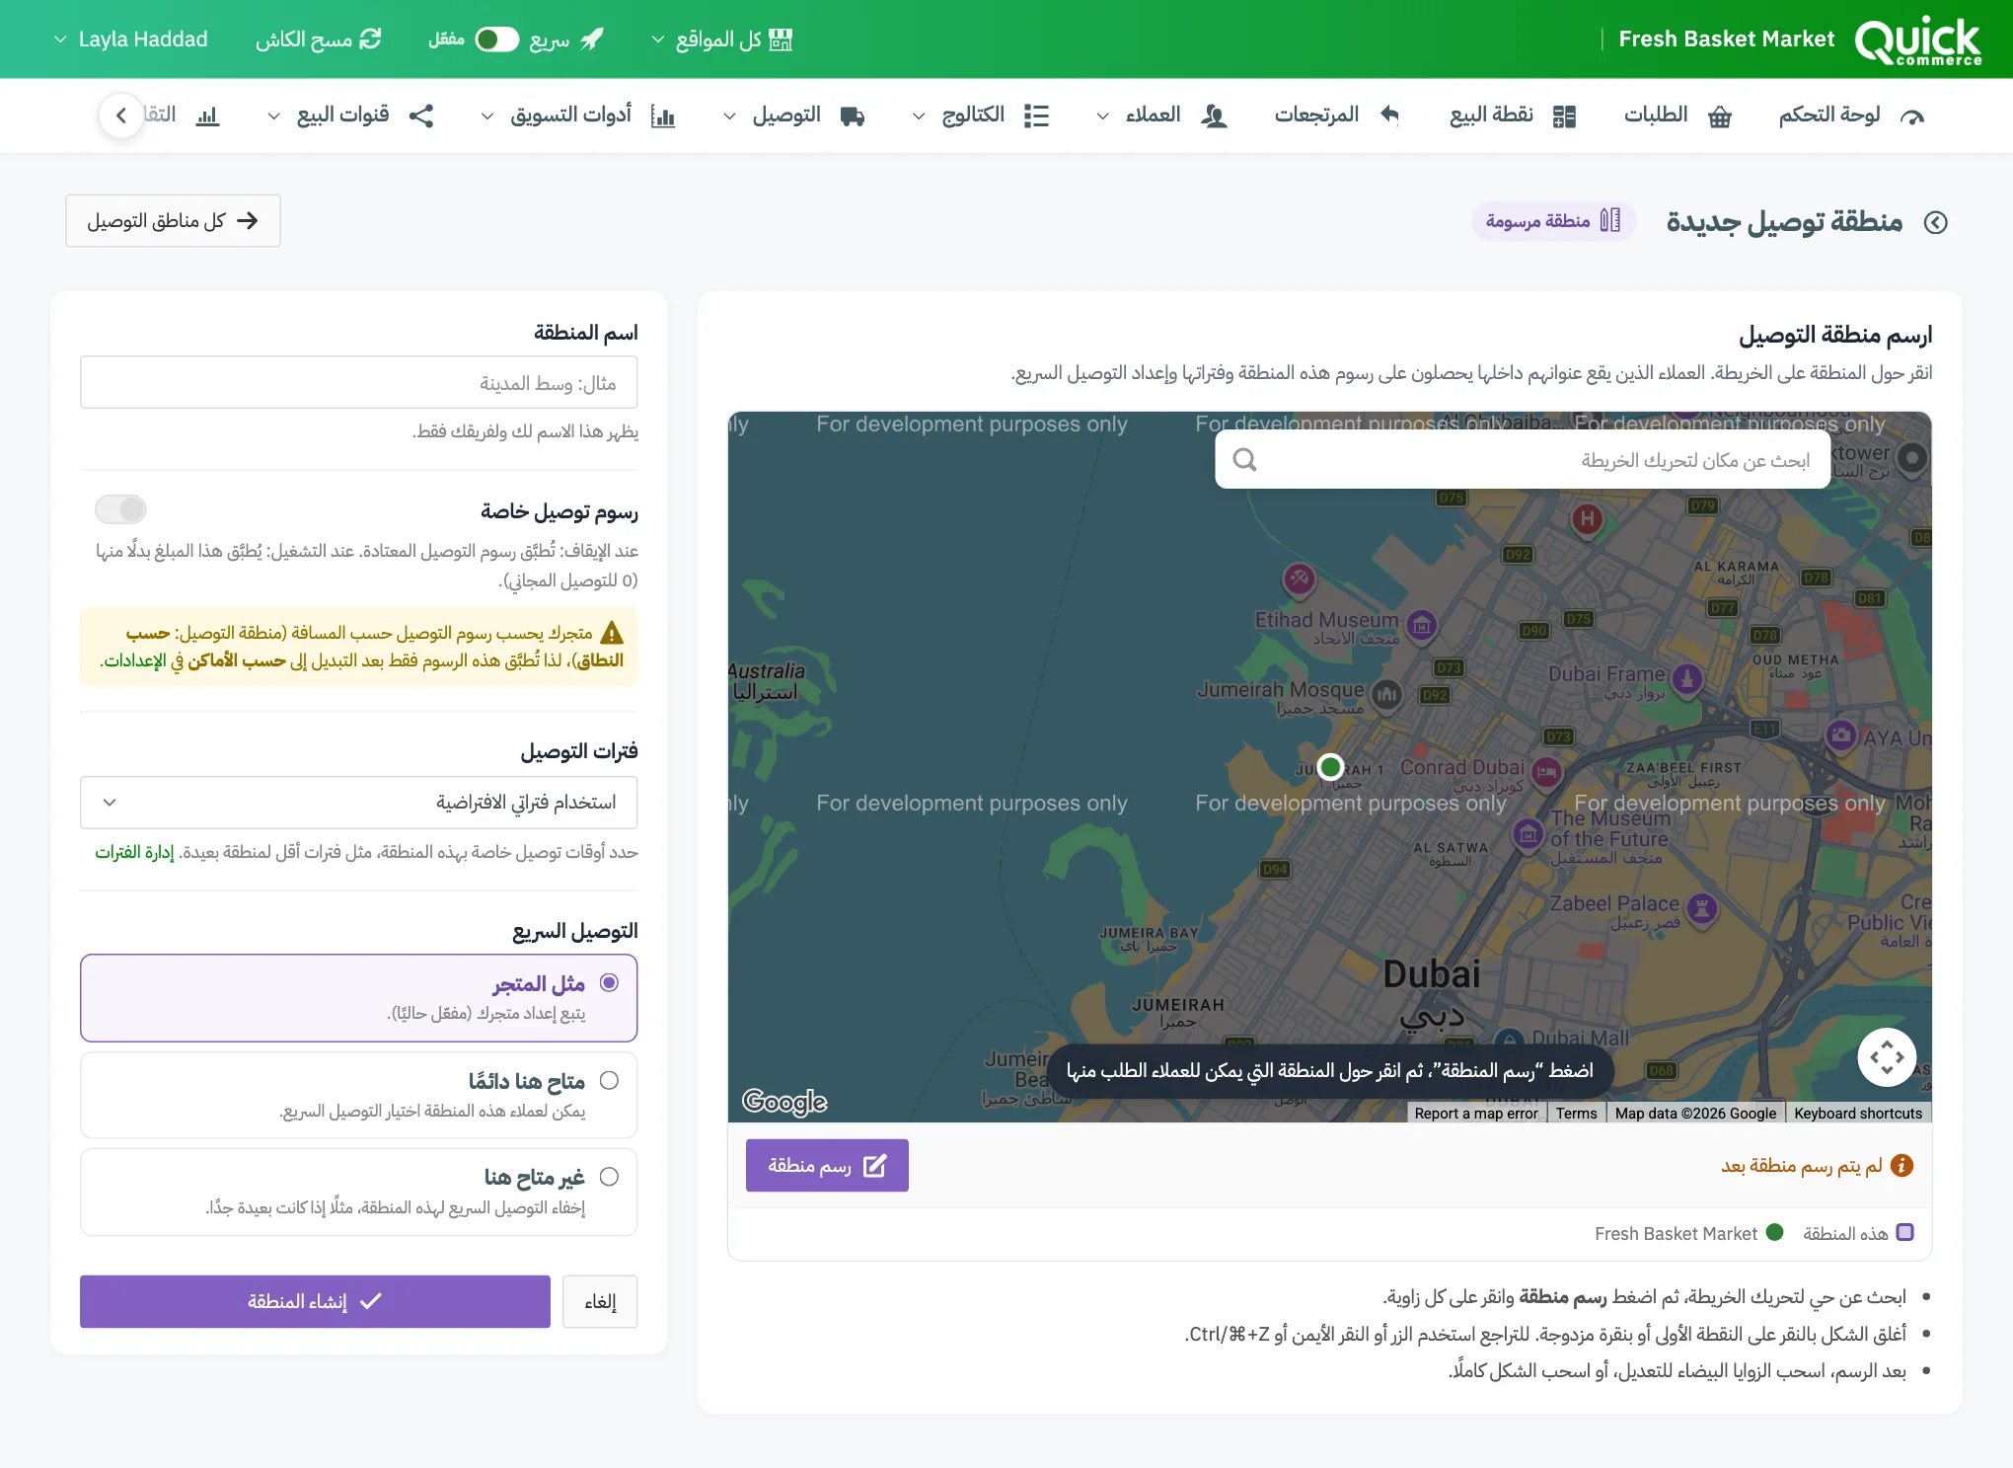Click the map recenter fullscreen icon
This screenshot has width=2013, height=1468.
1887,1057
